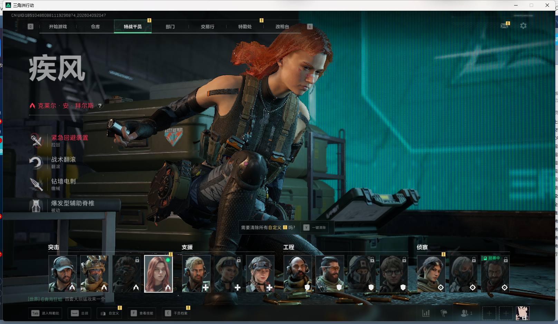
Task: Select first 突击 operator with cap and headset
Action: [x=62, y=274]
